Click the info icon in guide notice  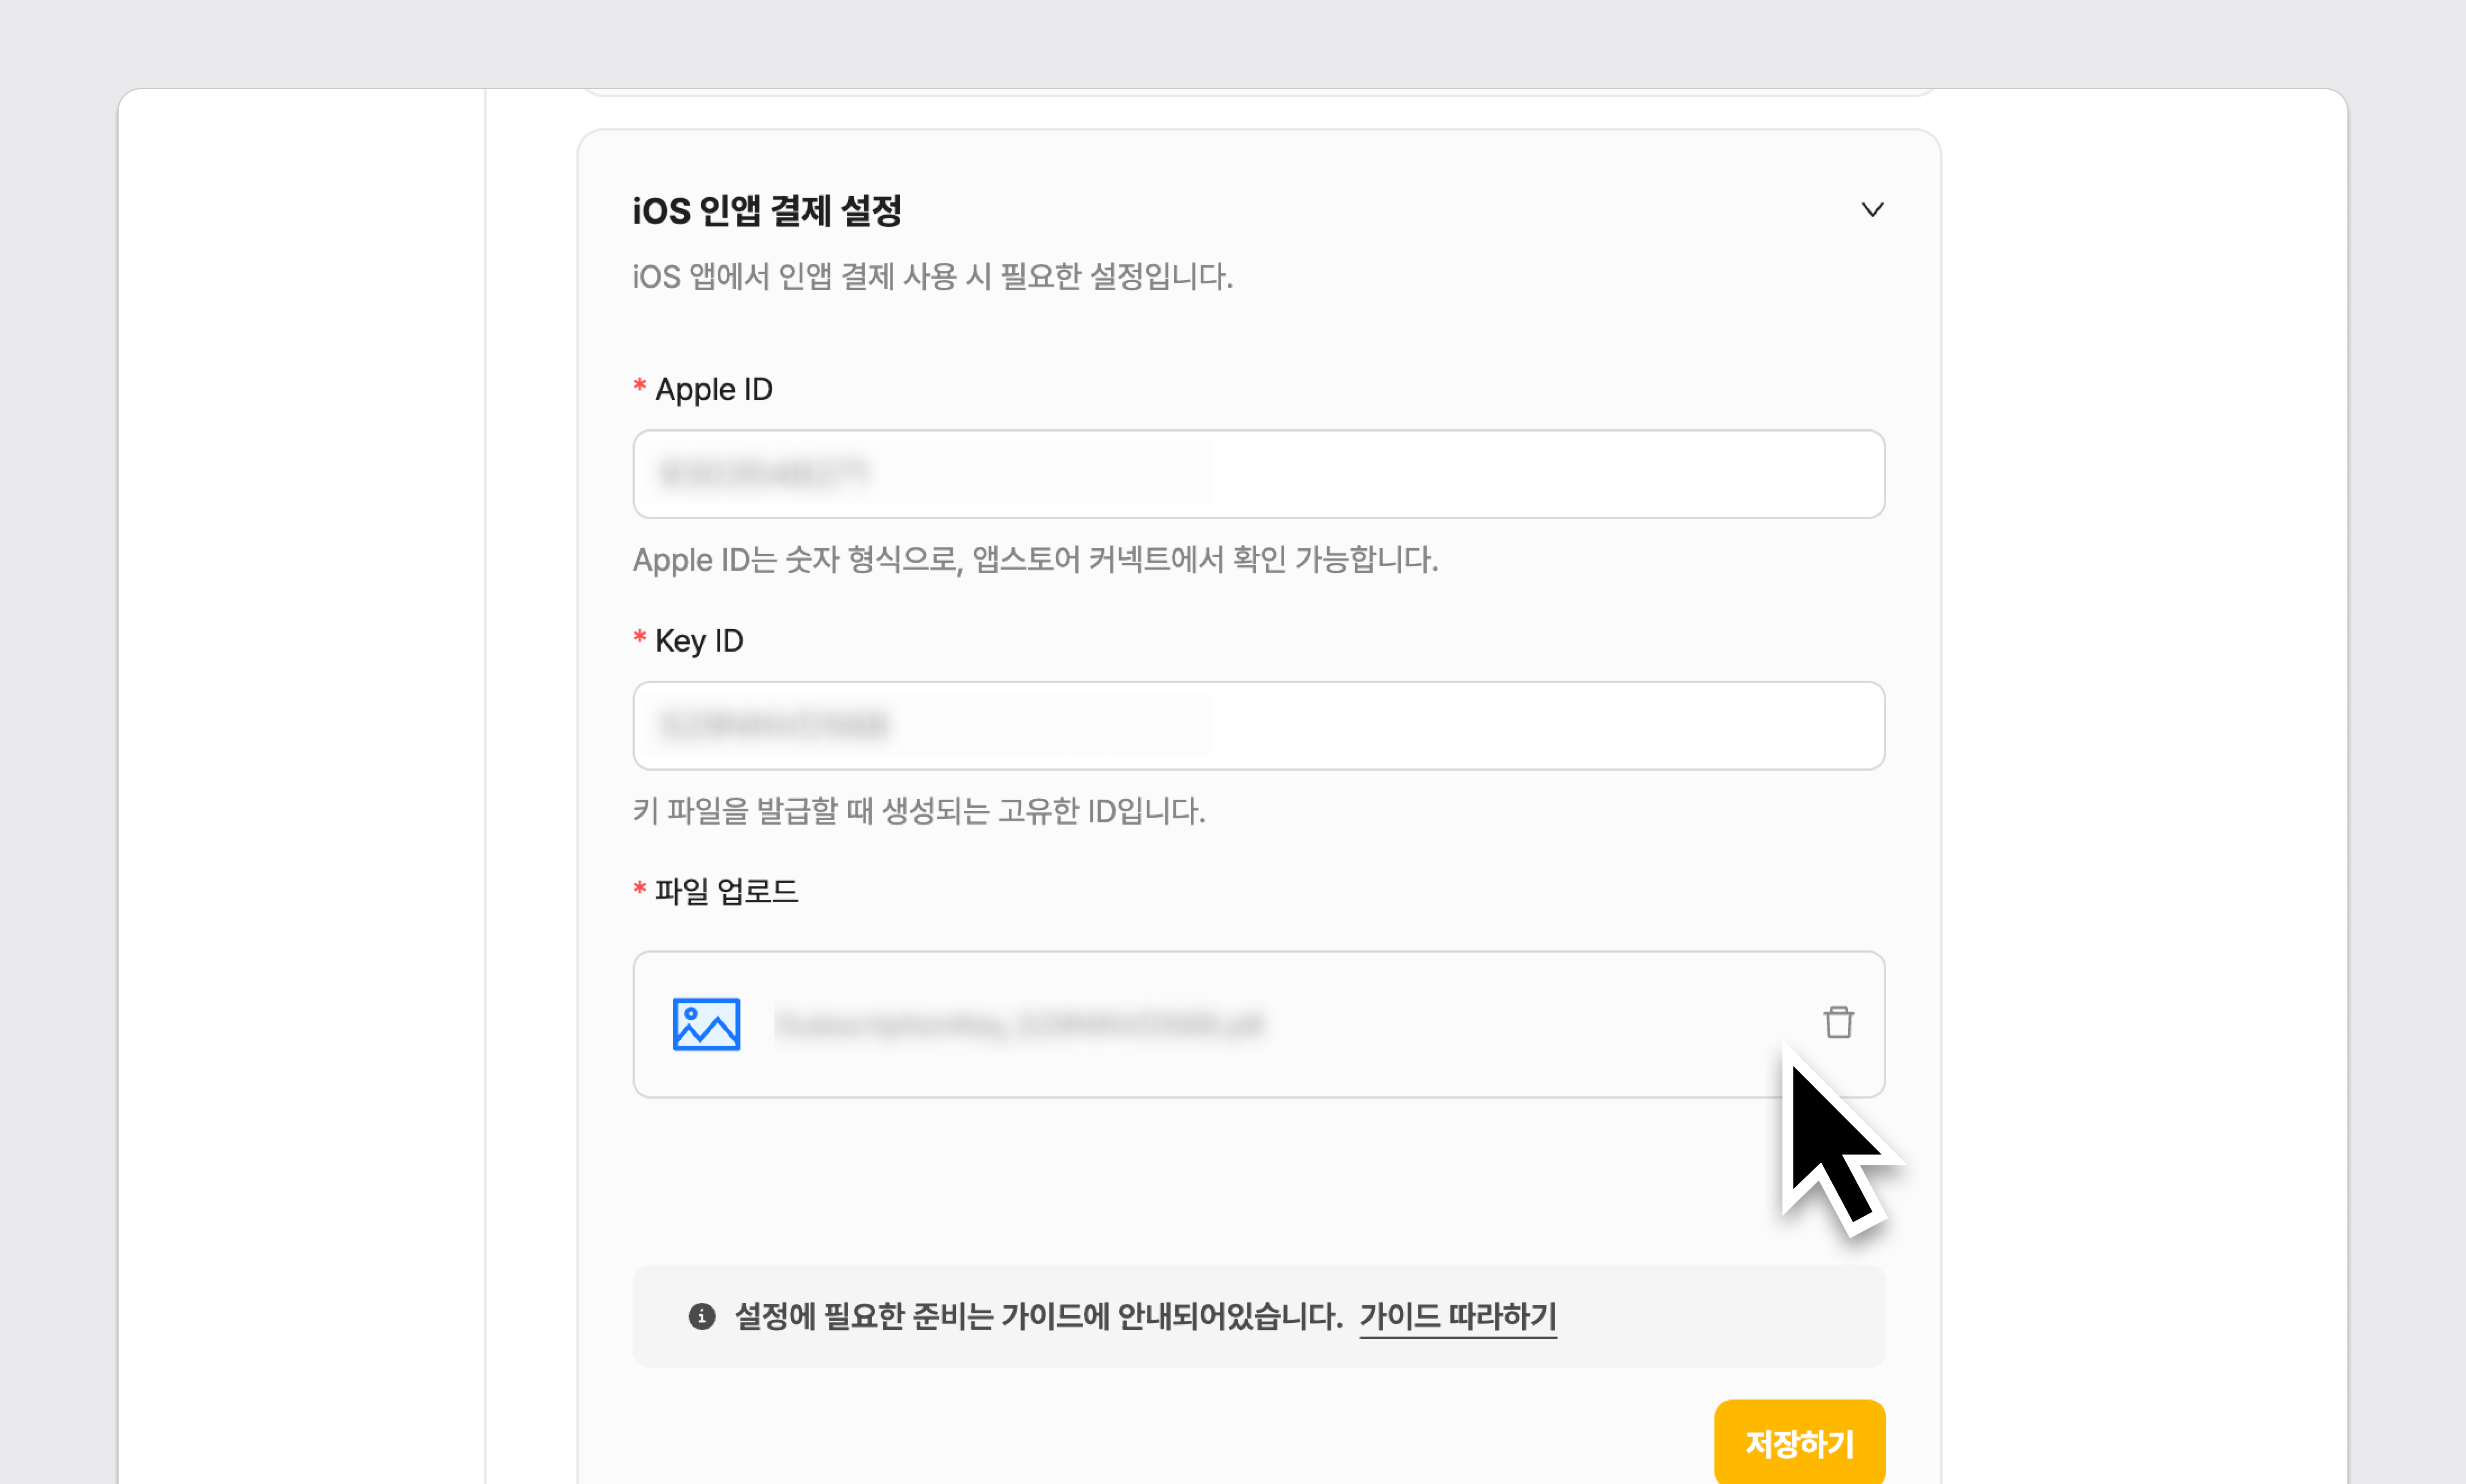coord(702,1316)
